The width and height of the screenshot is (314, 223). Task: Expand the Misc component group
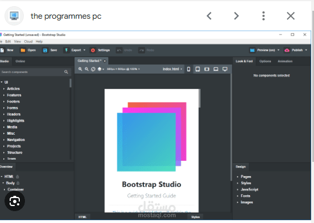tap(4, 134)
